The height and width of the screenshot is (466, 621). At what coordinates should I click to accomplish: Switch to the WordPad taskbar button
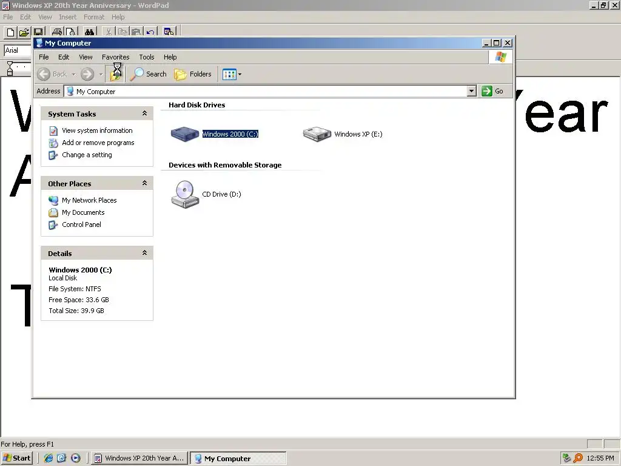click(139, 458)
